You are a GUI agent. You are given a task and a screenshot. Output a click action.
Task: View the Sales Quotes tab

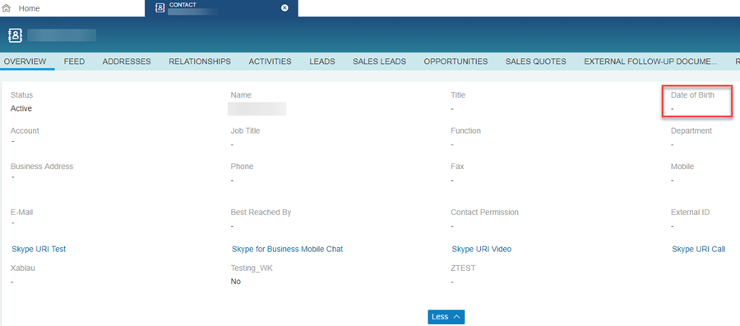pyautogui.click(x=535, y=62)
